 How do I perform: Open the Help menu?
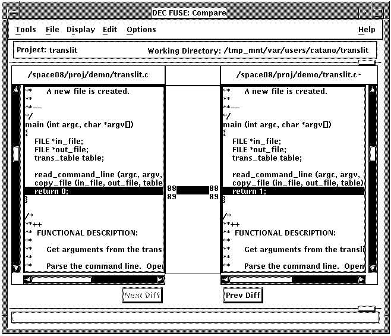coord(367,30)
